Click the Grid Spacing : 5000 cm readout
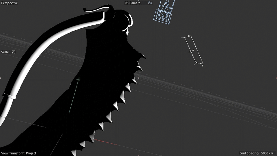 [x=256, y=153]
